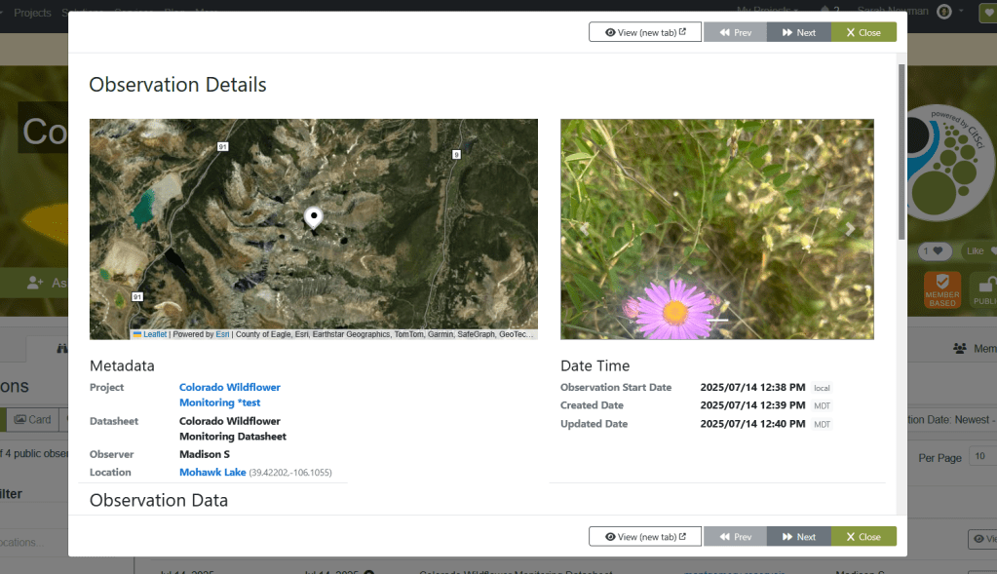Click the wildflower observation photo
Viewport: 997px width, 574px height.
coord(716,229)
